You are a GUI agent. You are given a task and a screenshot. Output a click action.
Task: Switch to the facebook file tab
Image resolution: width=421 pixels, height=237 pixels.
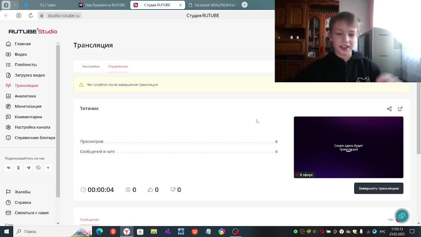(x=212, y=5)
